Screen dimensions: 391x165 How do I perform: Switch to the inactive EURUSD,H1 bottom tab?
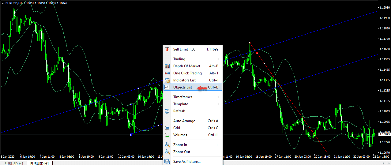tap(13, 163)
